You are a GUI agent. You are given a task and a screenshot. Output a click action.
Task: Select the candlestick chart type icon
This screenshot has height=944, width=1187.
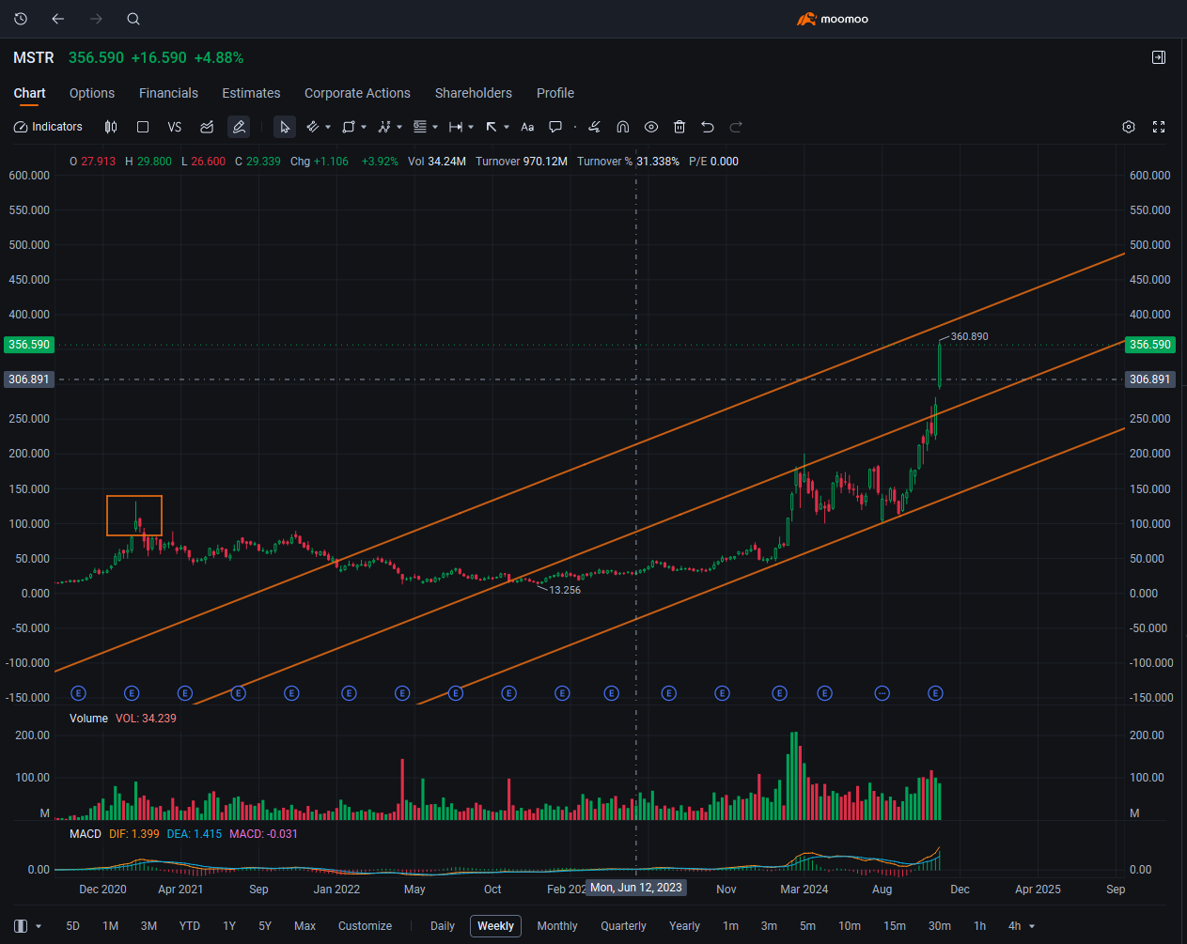[111, 127]
